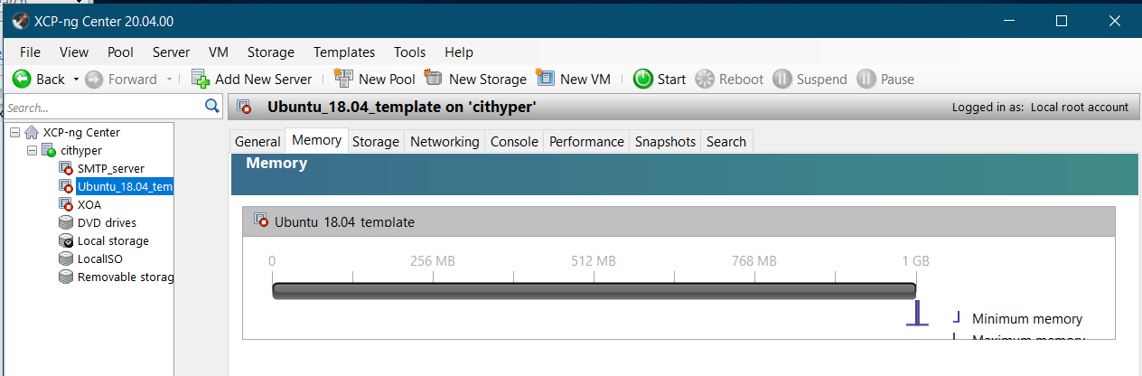
Task: Click the Reboot toolbar icon
Action: point(705,79)
